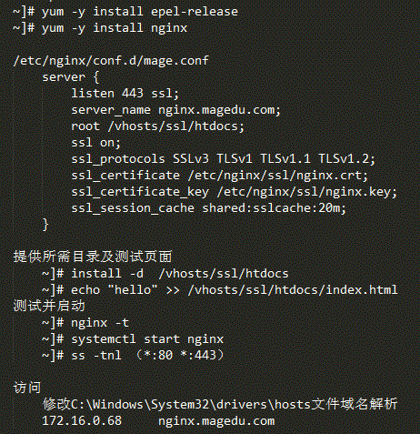Click the 'yum -y install nginx' line
This screenshot has width=420, height=434.
(x=100, y=28)
